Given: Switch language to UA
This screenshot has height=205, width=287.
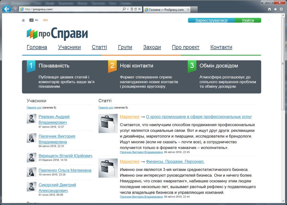Looking at the screenshot, I should click(31, 20).
